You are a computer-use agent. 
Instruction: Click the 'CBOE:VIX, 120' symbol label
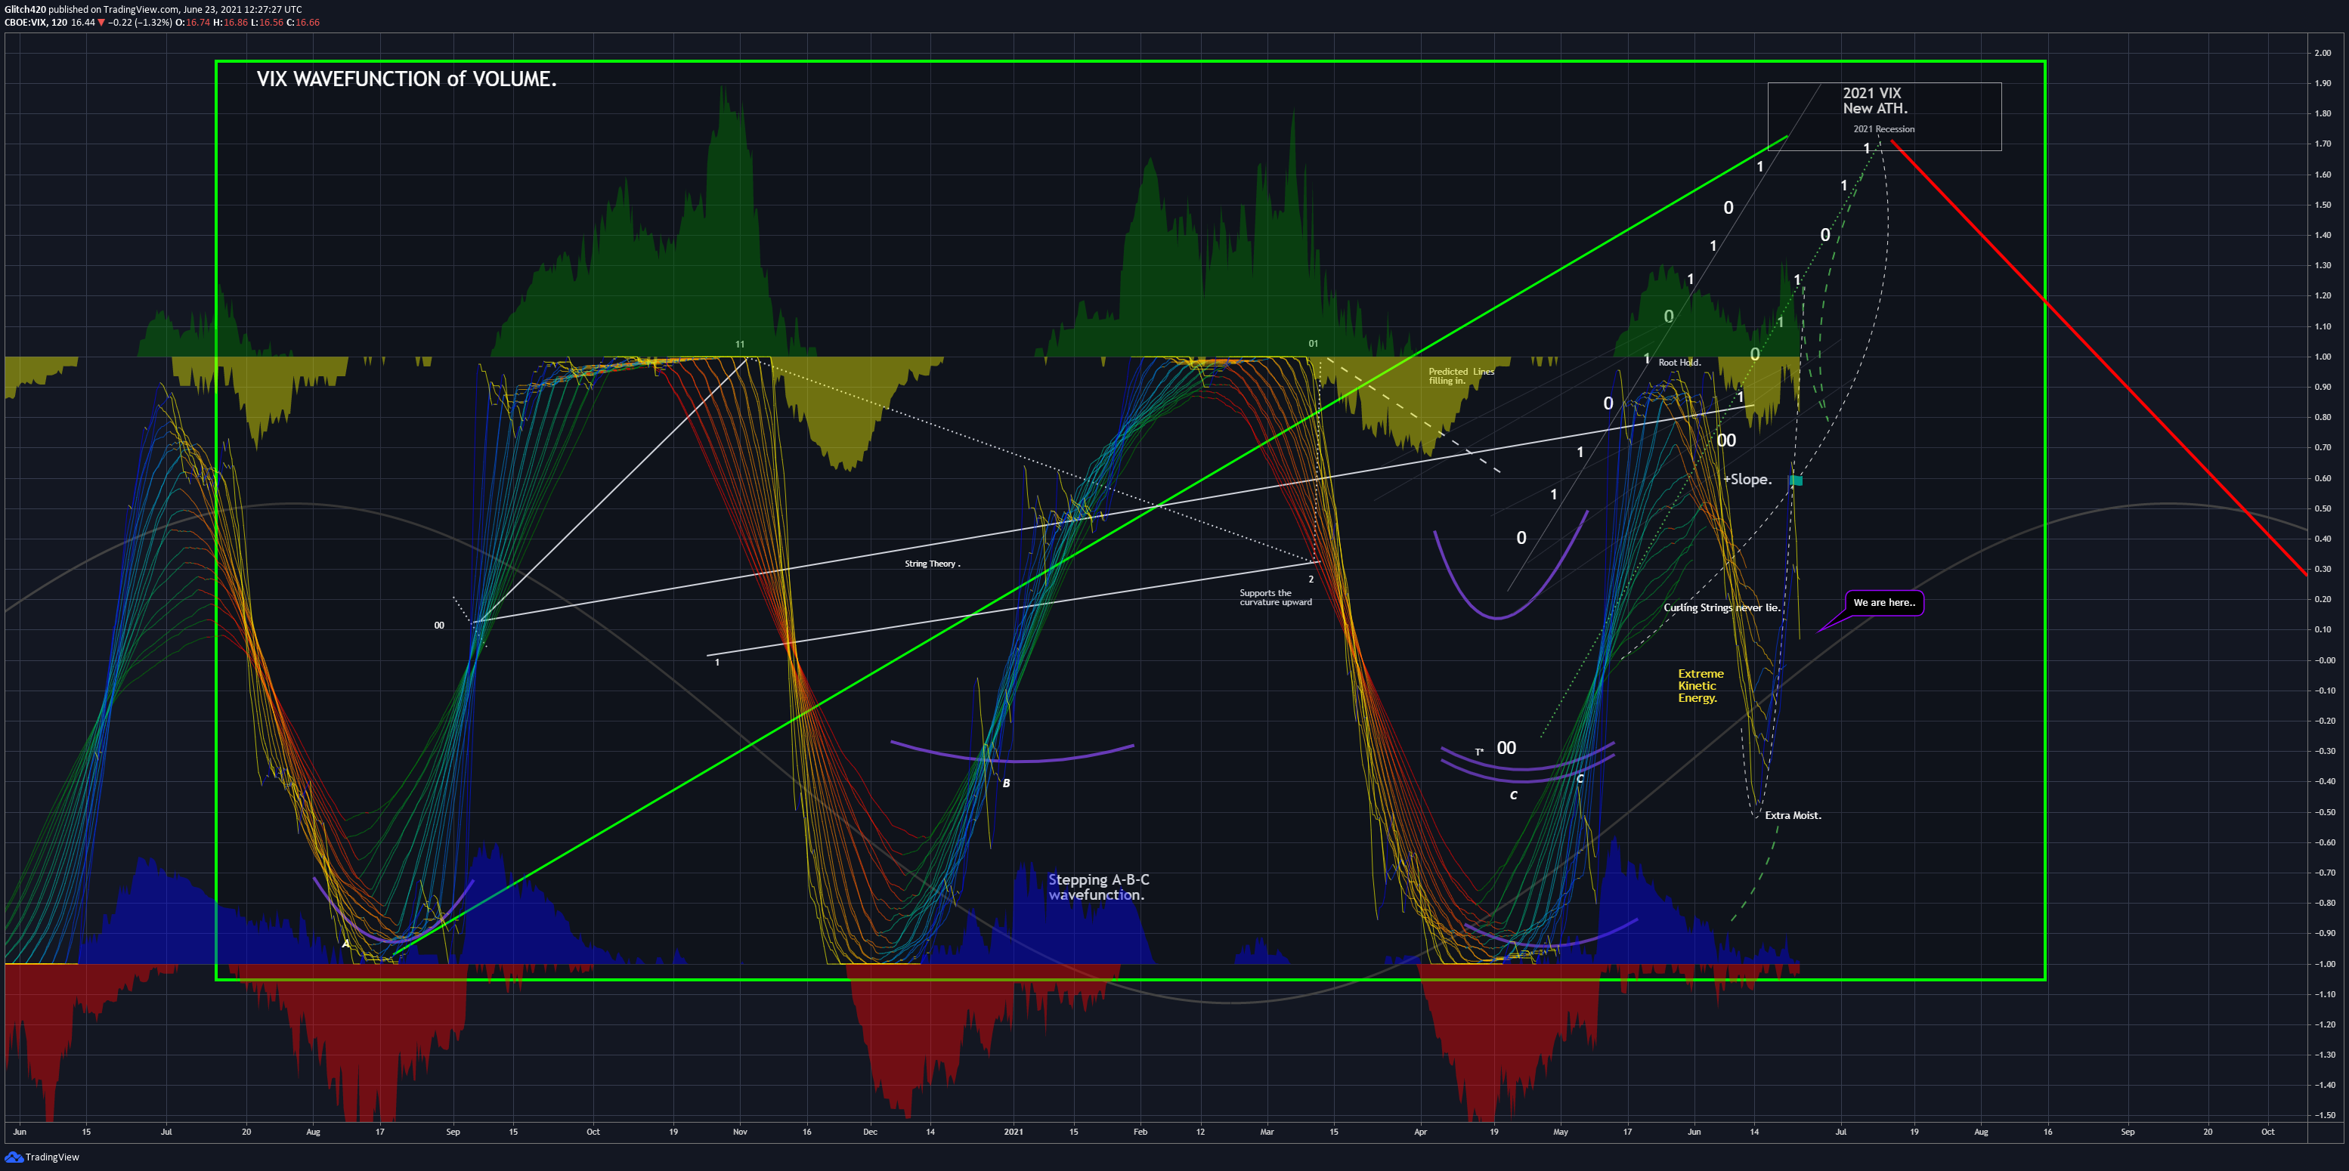pos(36,23)
